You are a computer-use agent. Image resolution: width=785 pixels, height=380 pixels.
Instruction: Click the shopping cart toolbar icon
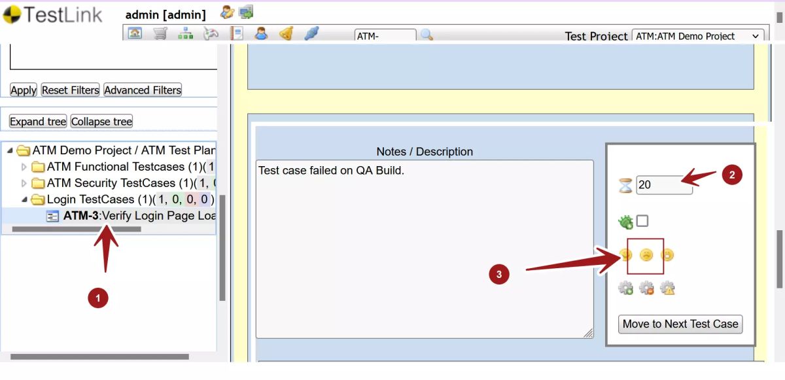pos(160,33)
